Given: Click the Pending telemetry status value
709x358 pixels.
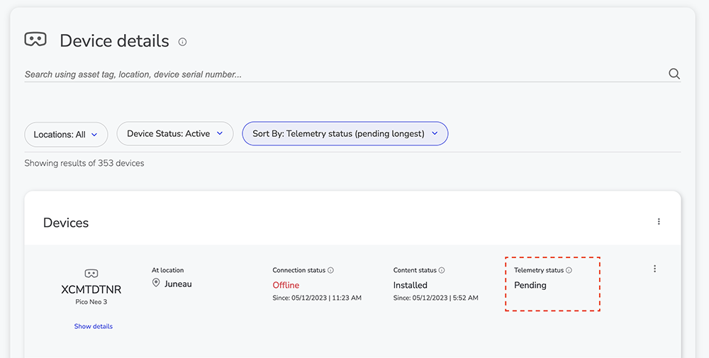Looking at the screenshot, I should (530, 285).
